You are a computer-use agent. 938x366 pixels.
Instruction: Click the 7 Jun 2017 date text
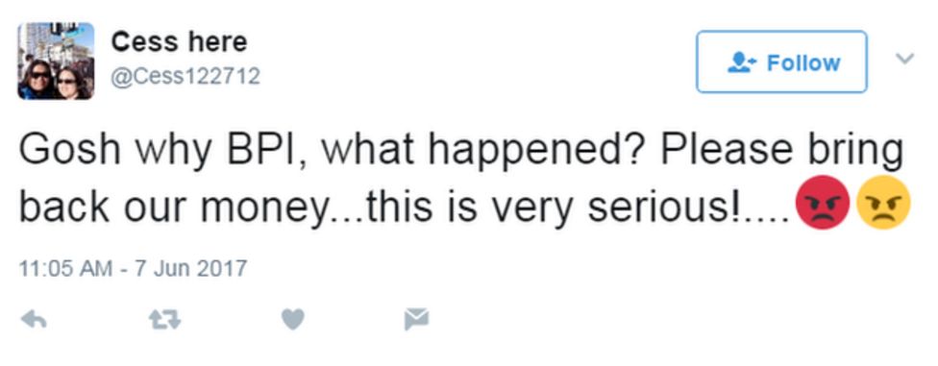point(191,268)
